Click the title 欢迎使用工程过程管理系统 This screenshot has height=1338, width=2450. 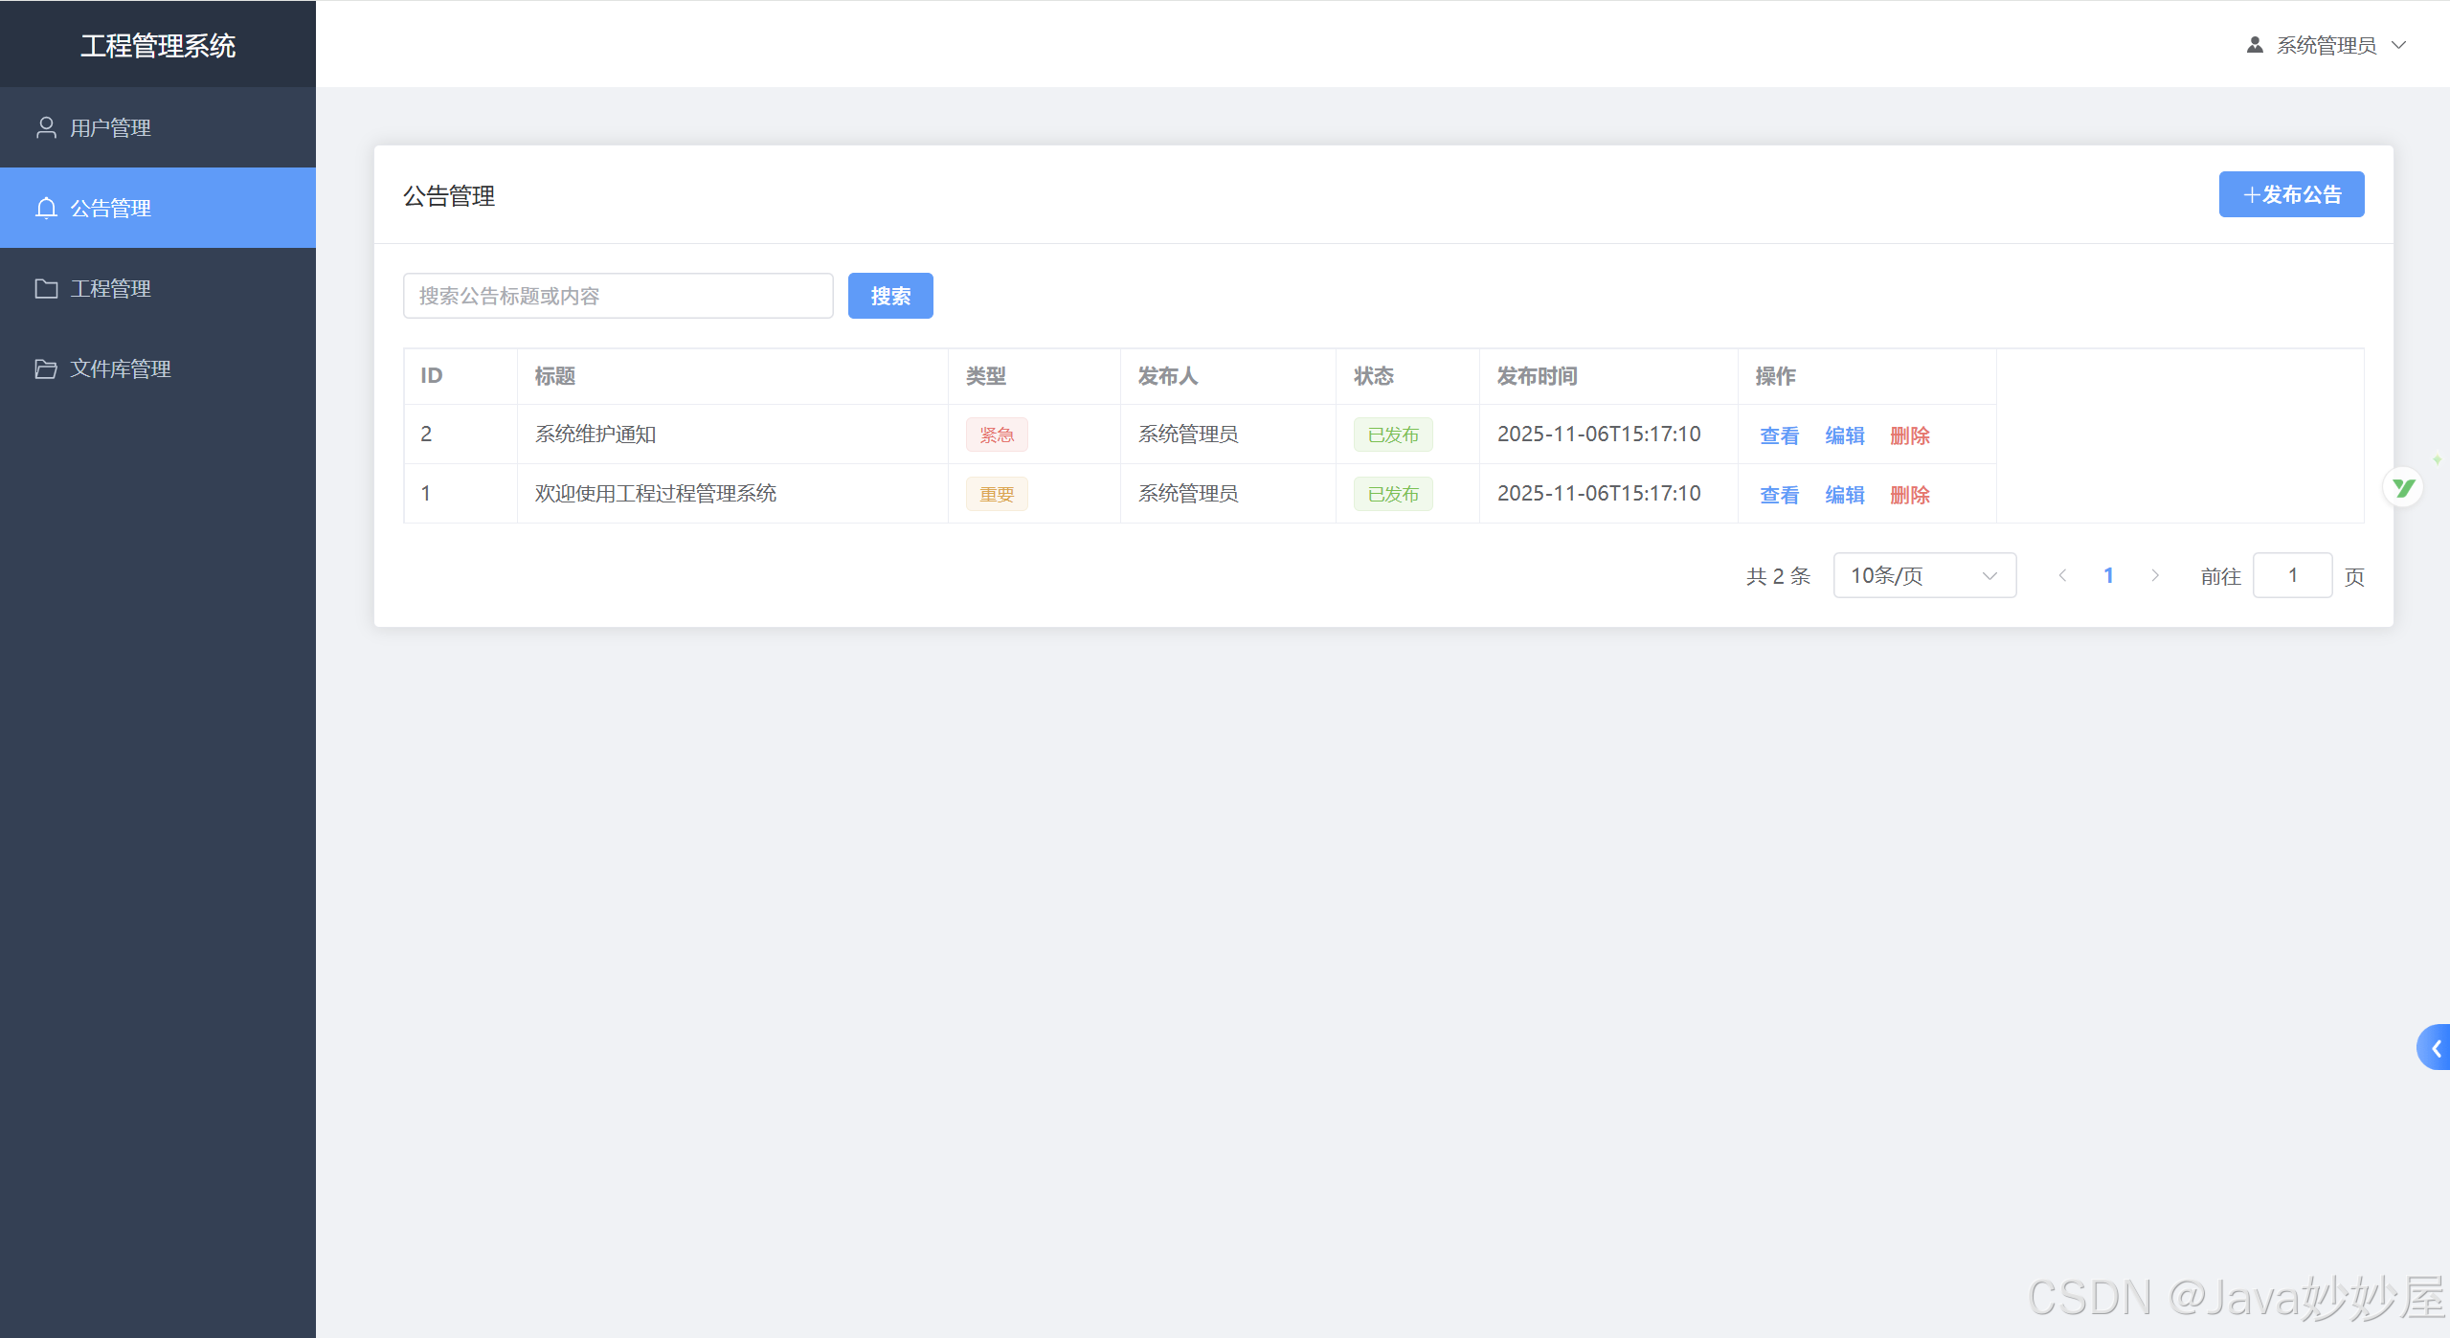point(656,493)
